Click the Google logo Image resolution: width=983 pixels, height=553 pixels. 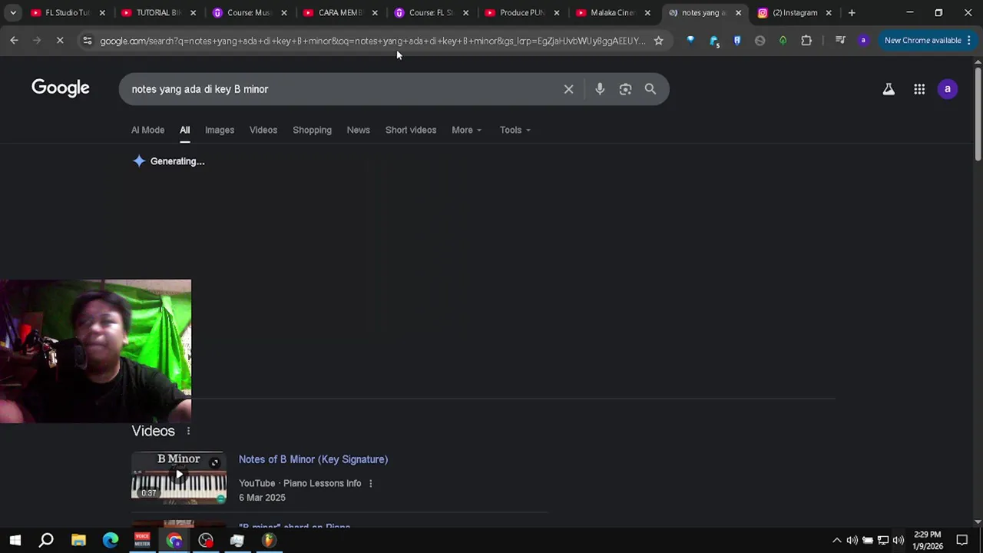tap(61, 88)
